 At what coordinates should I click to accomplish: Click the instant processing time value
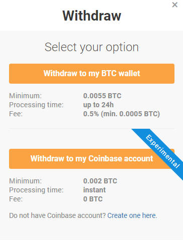coord(94,190)
